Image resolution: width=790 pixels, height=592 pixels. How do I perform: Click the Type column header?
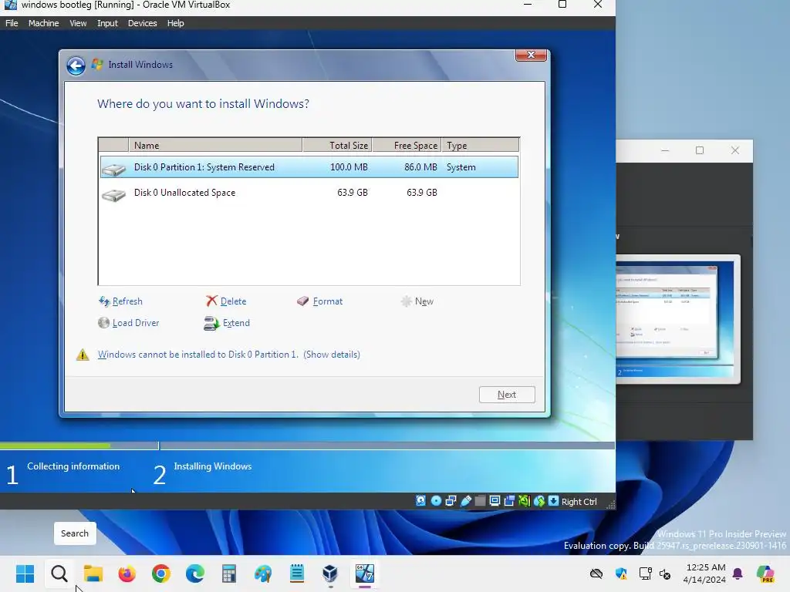(x=480, y=145)
